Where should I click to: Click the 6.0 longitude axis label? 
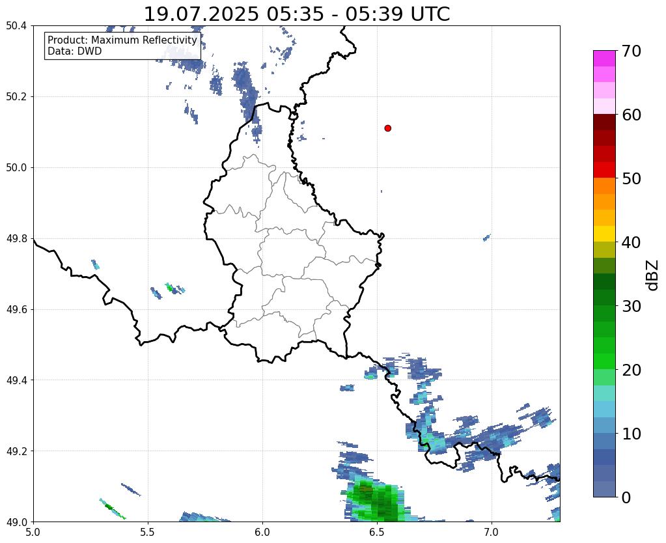pyautogui.click(x=262, y=532)
